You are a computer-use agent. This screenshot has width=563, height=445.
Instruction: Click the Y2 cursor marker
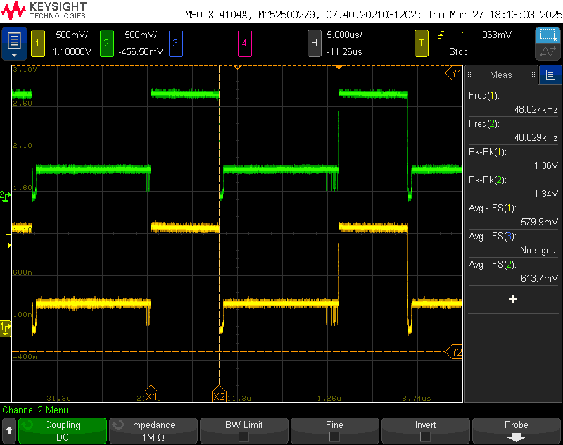(x=454, y=352)
